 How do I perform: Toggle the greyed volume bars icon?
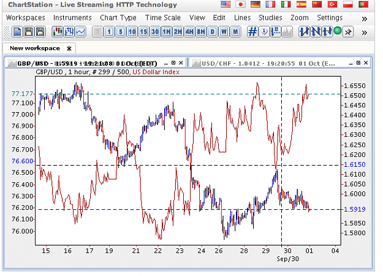click(x=287, y=32)
